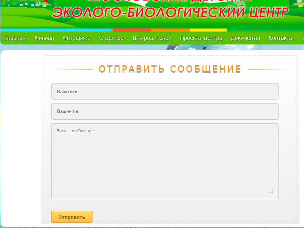304x228 pixels.
Task: Focus the Ваш e-mail field
Action: pos(165,111)
